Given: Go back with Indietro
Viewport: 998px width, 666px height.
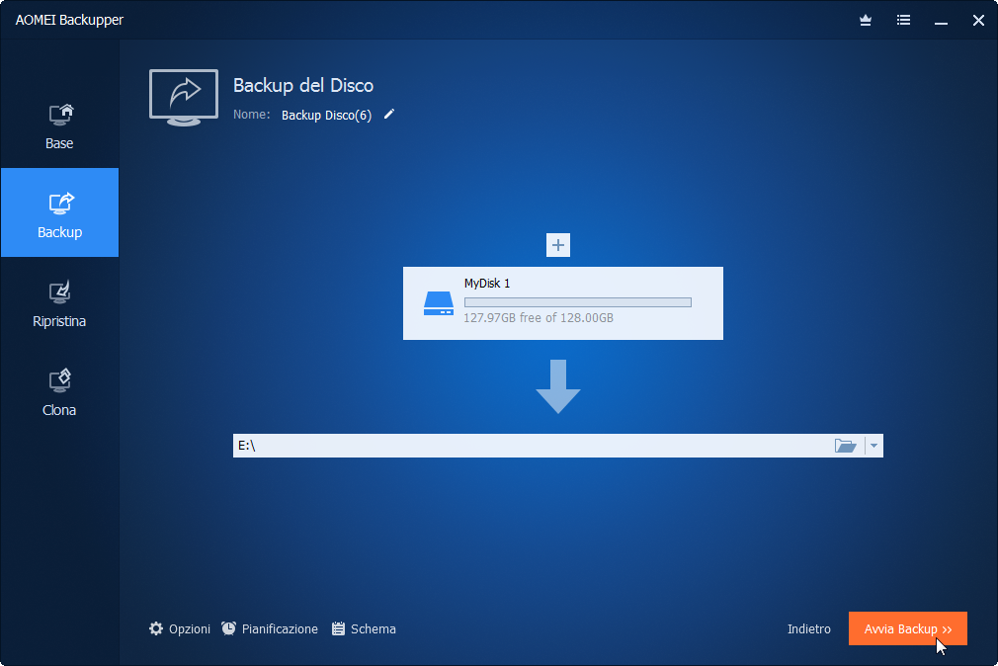Looking at the screenshot, I should click(x=809, y=629).
